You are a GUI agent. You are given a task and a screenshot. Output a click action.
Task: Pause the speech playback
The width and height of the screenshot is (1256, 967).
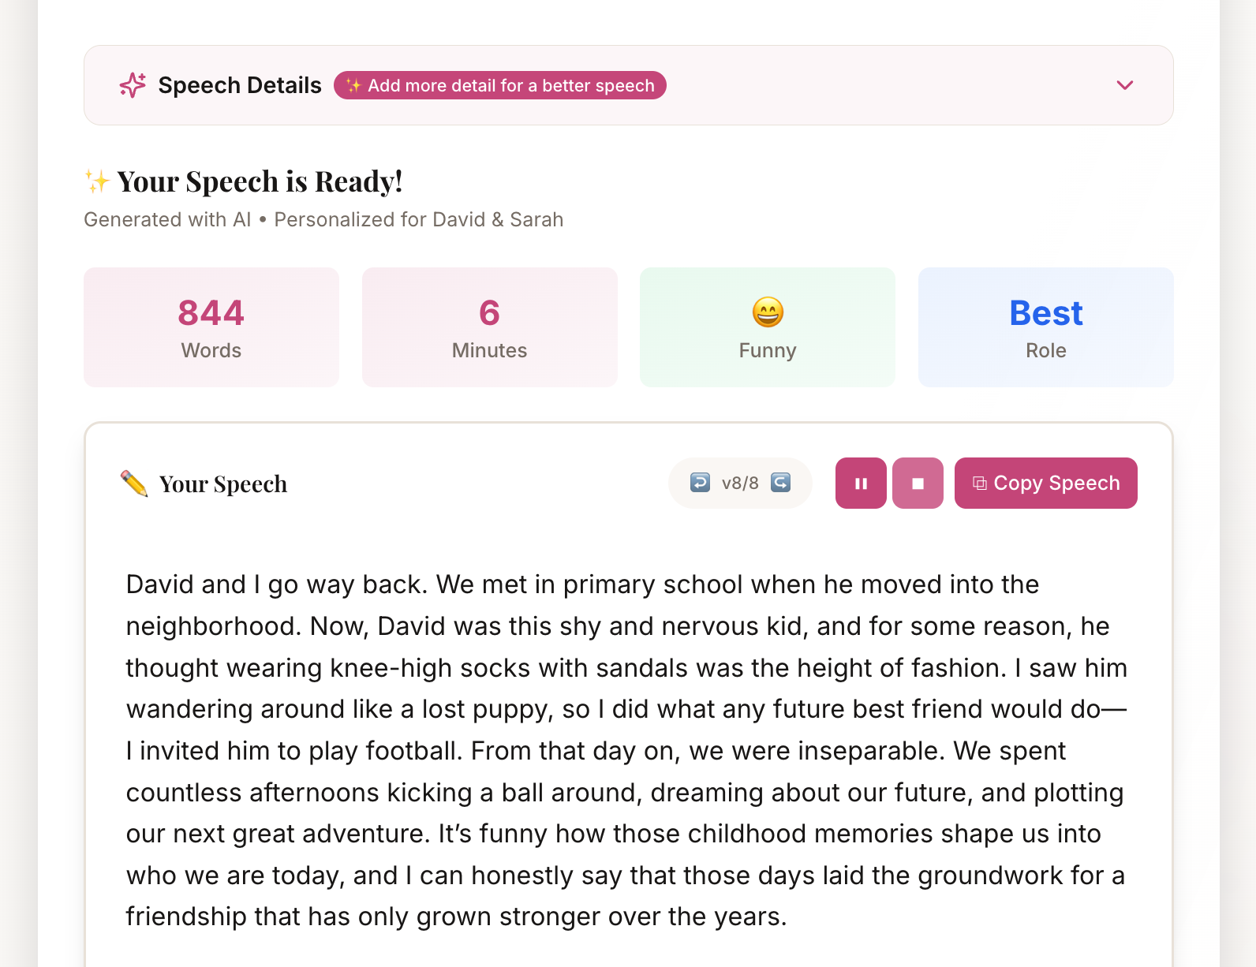click(860, 483)
